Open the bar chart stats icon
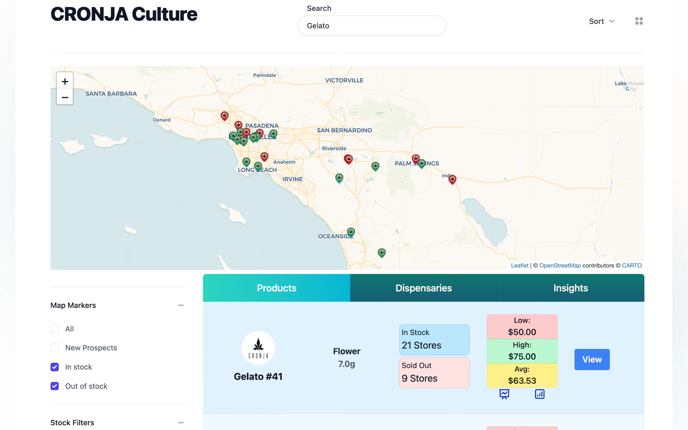This screenshot has height=430, width=688. pos(540,394)
